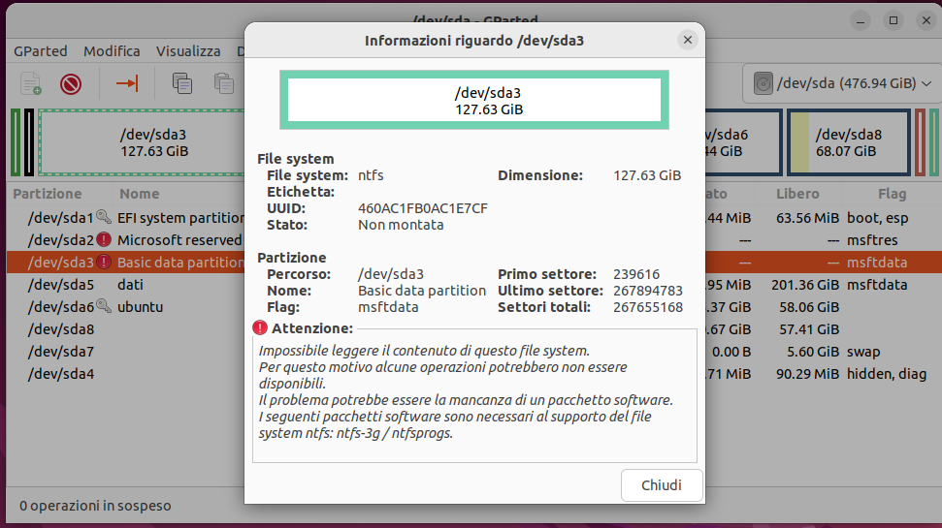Maximize the GParted window
Viewport: 942px width, 528px height.
(x=893, y=20)
